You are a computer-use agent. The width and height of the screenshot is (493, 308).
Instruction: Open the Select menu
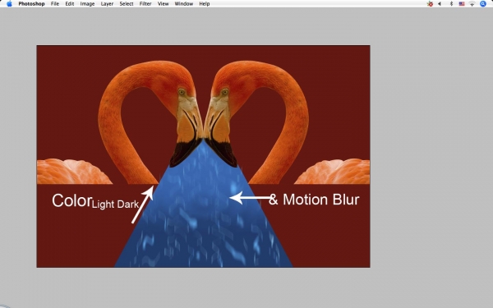point(127,4)
